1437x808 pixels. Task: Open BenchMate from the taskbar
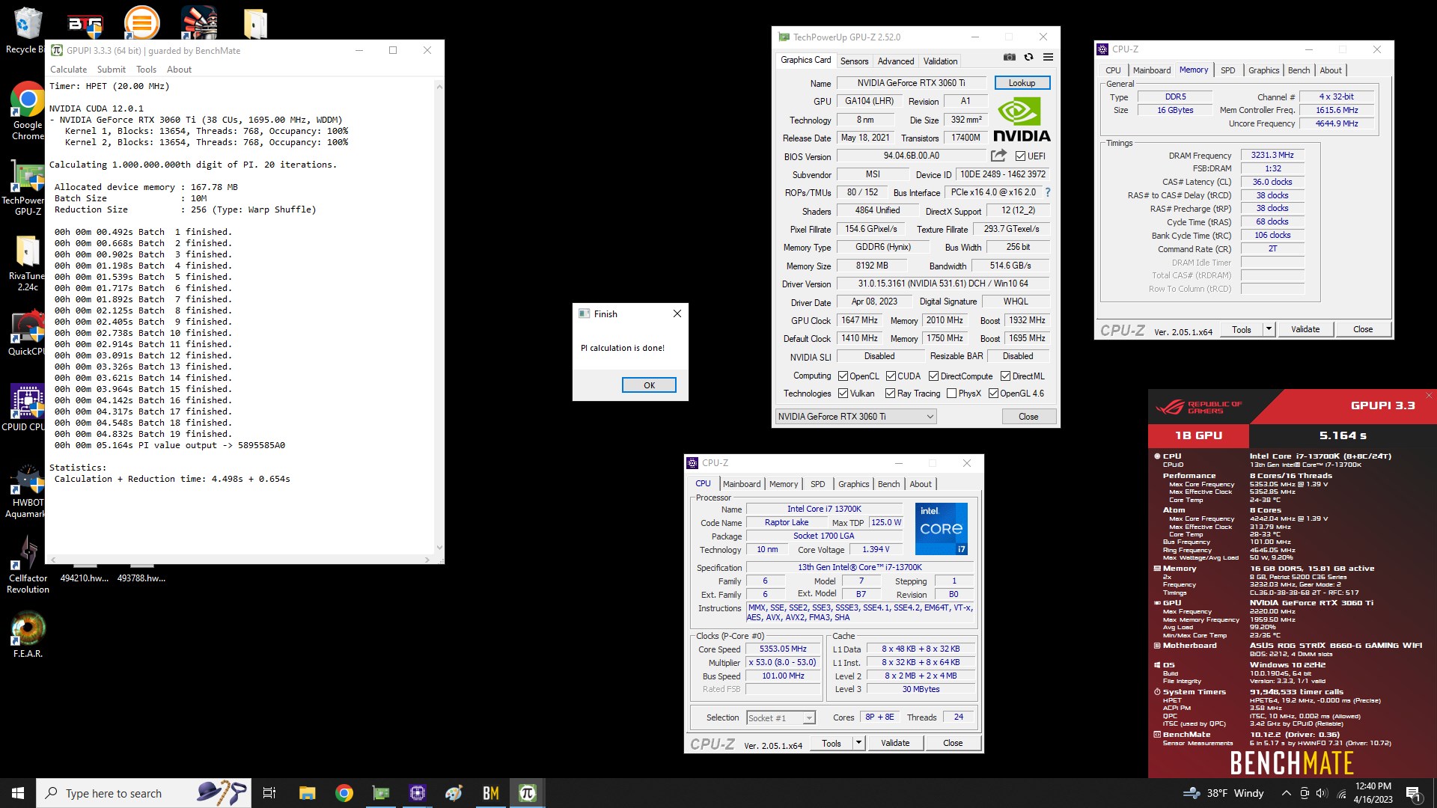point(491,793)
